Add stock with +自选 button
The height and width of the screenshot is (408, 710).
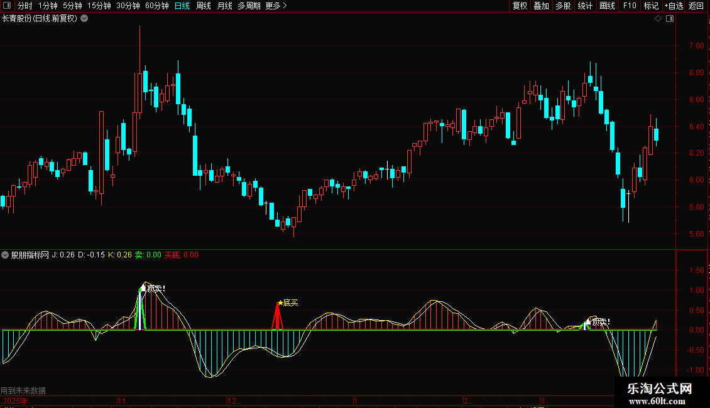click(674, 6)
